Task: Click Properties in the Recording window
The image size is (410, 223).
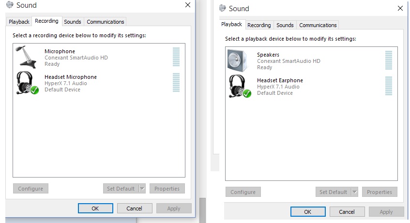Action: [x=167, y=189]
